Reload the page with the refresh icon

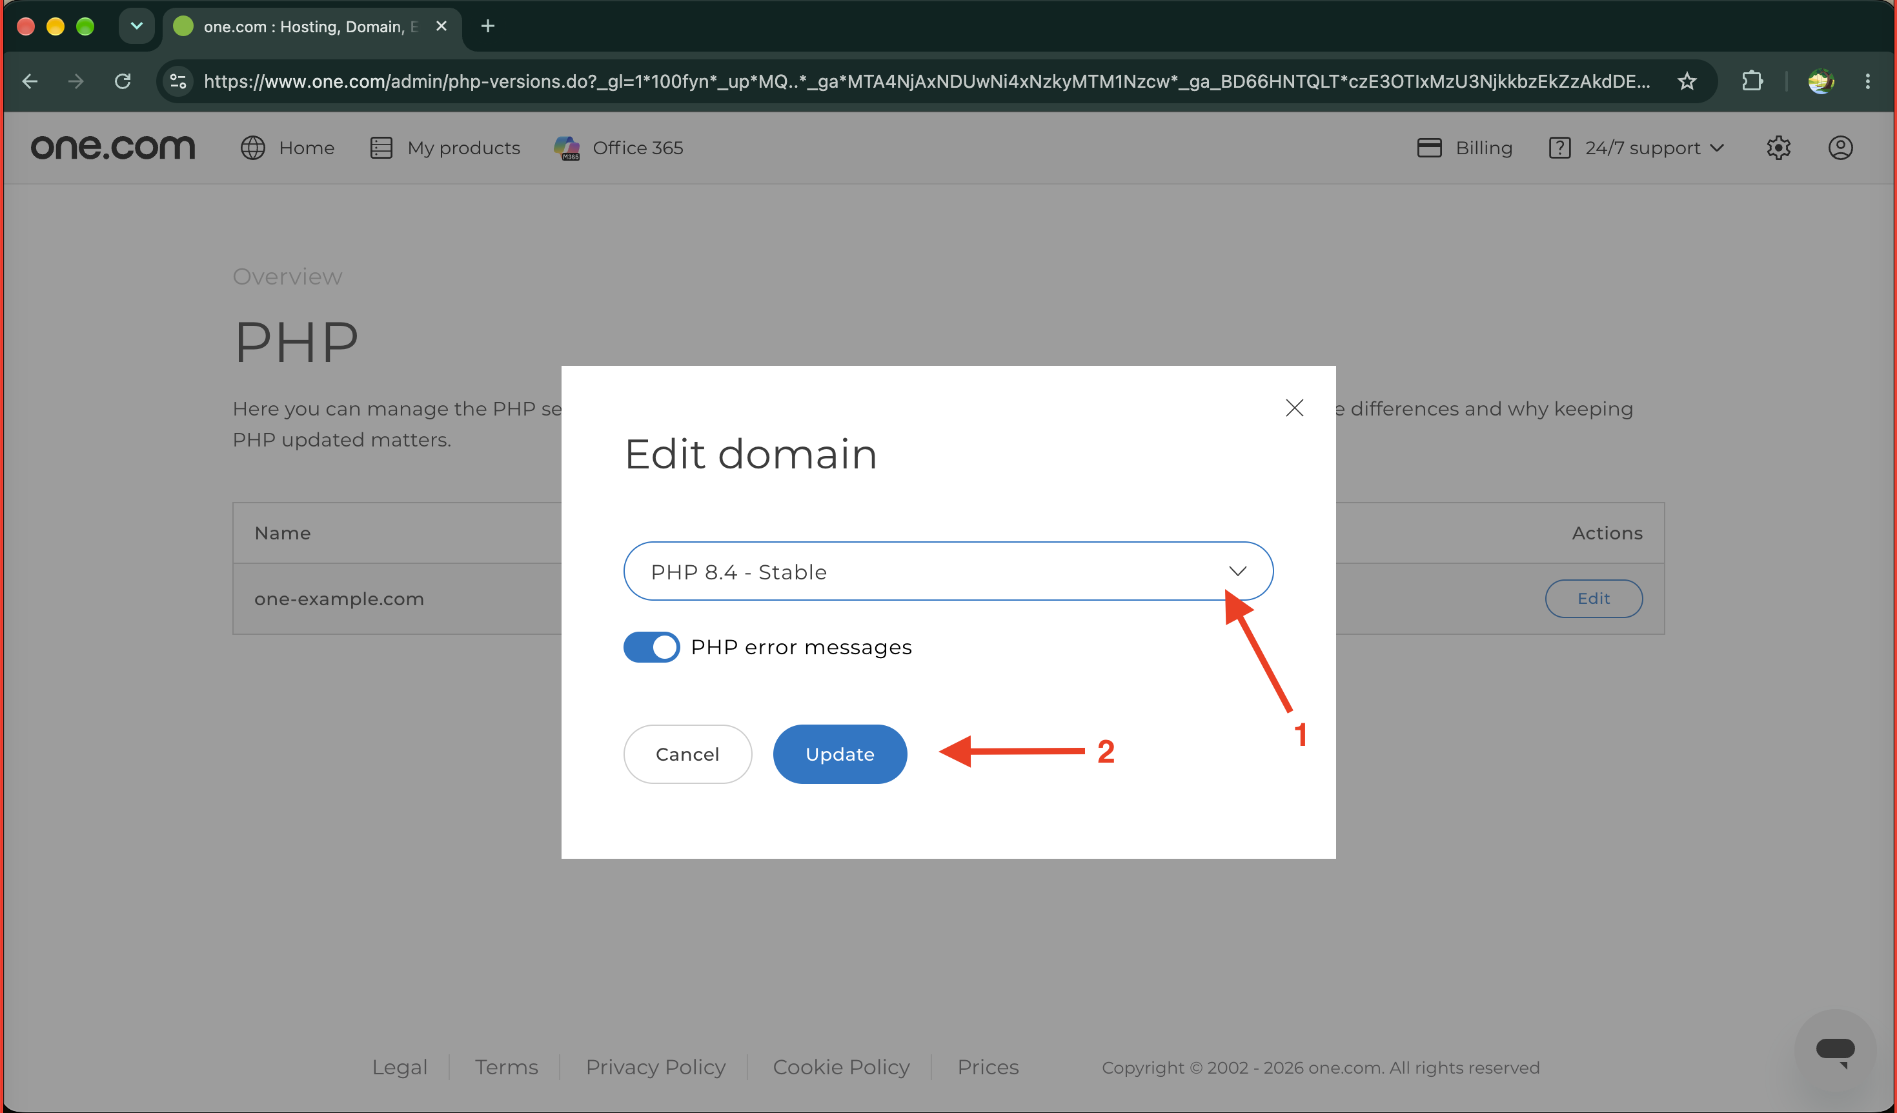click(123, 81)
